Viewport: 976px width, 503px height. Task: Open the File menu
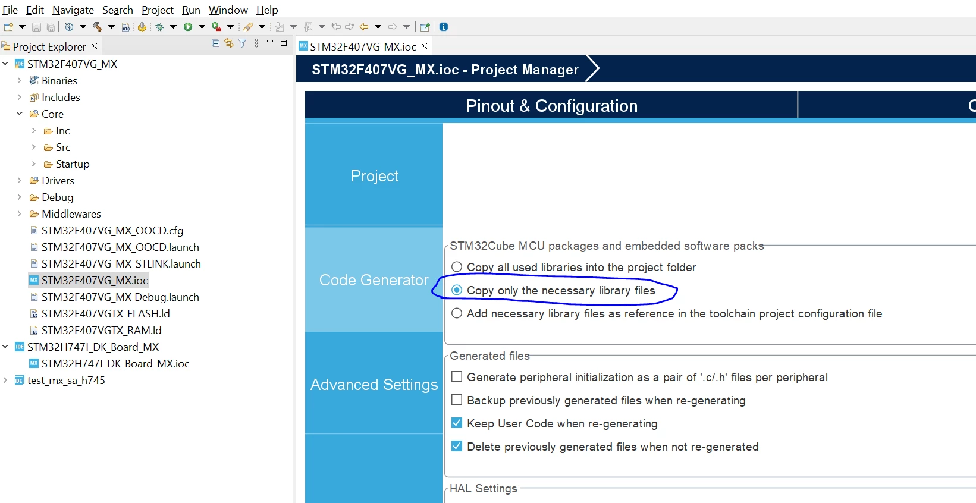point(10,10)
